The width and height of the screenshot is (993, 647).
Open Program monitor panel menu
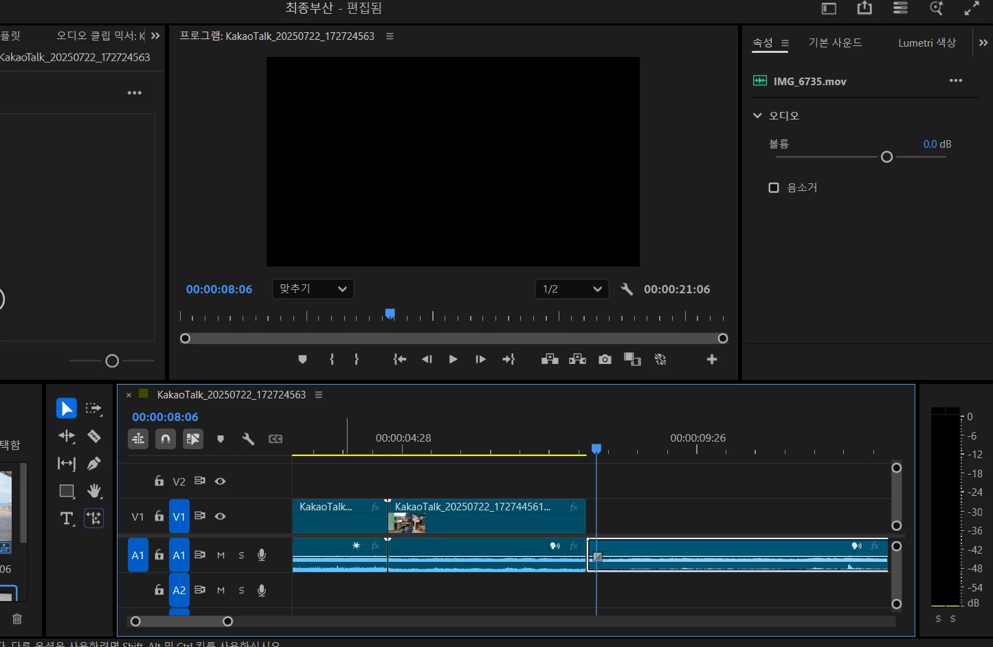click(390, 36)
